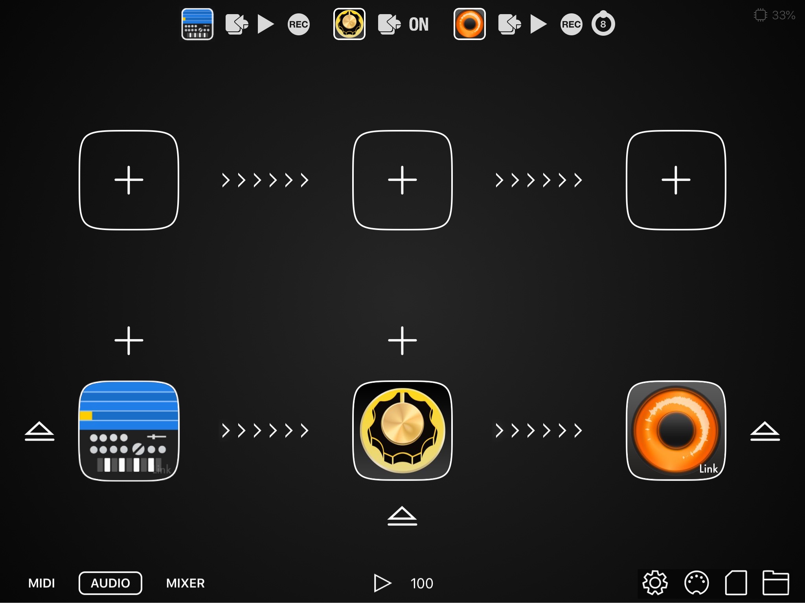This screenshot has width=805, height=603.
Task: Switch to the MIDI tab
Action: click(x=42, y=583)
